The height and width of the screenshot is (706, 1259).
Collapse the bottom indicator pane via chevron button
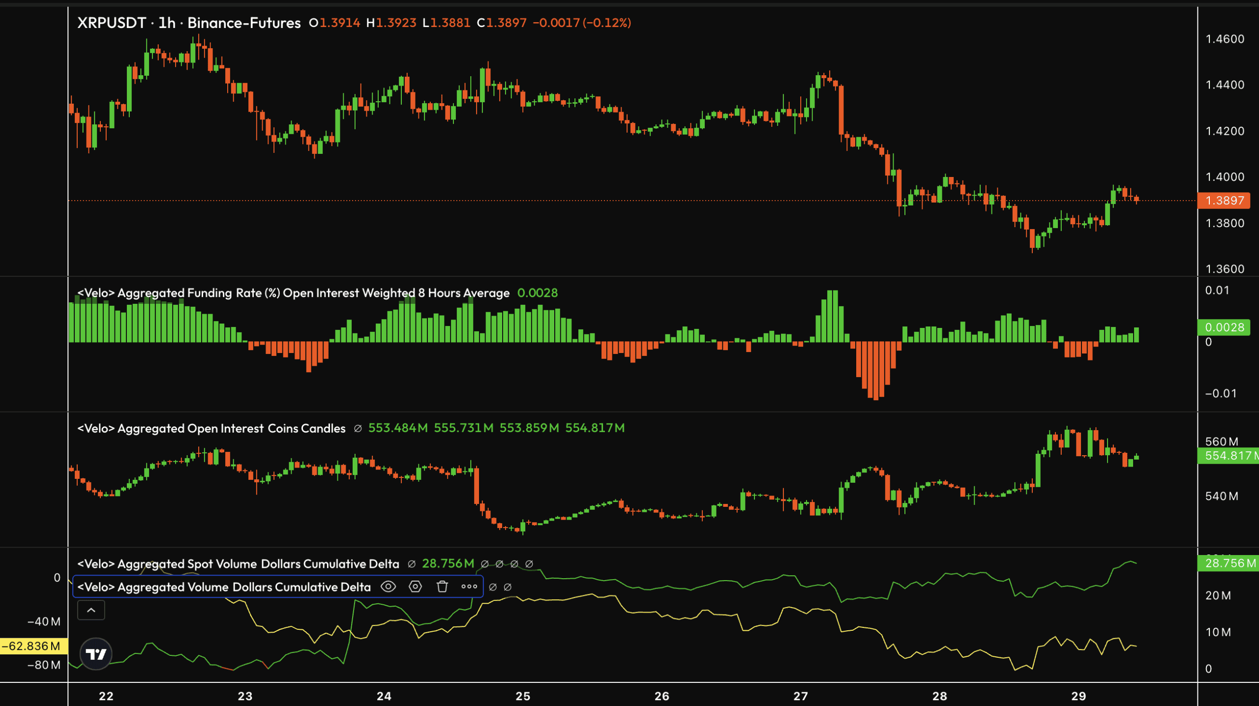pos(91,610)
